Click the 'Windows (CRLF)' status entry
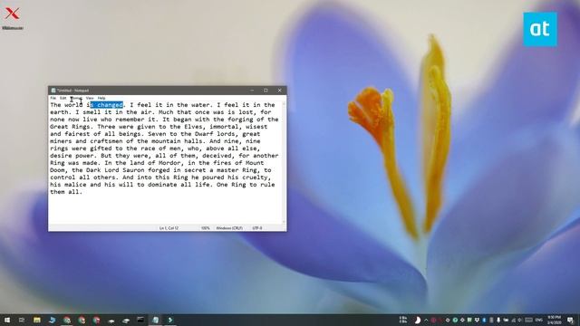This screenshot has width=580, height=326. click(229, 228)
